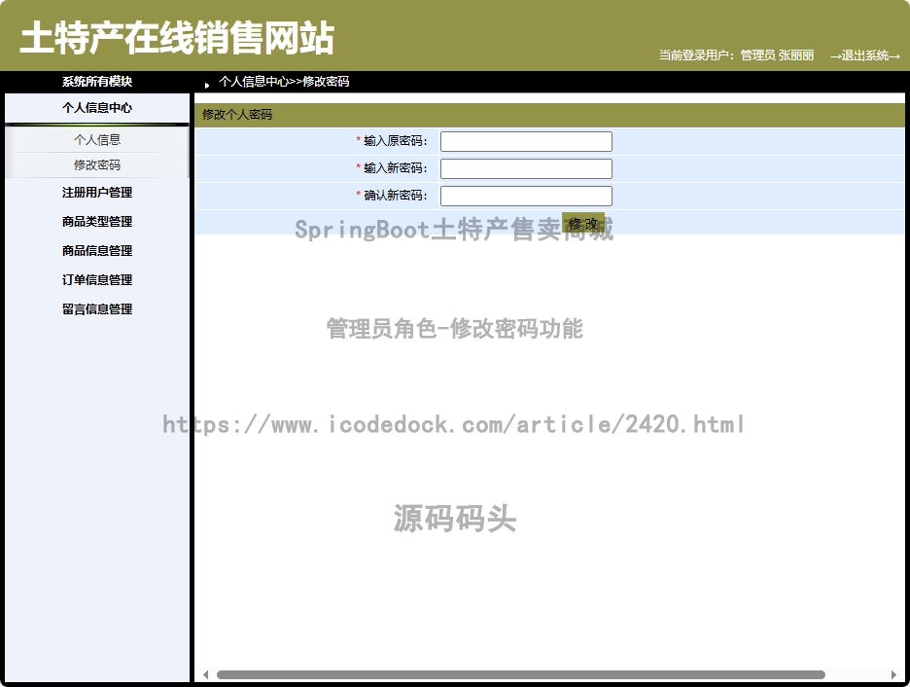Click the 个人信息中心>>修改密码 breadcrumb text
Viewport: 910px width, 687px height.
click(x=284, y=82)
